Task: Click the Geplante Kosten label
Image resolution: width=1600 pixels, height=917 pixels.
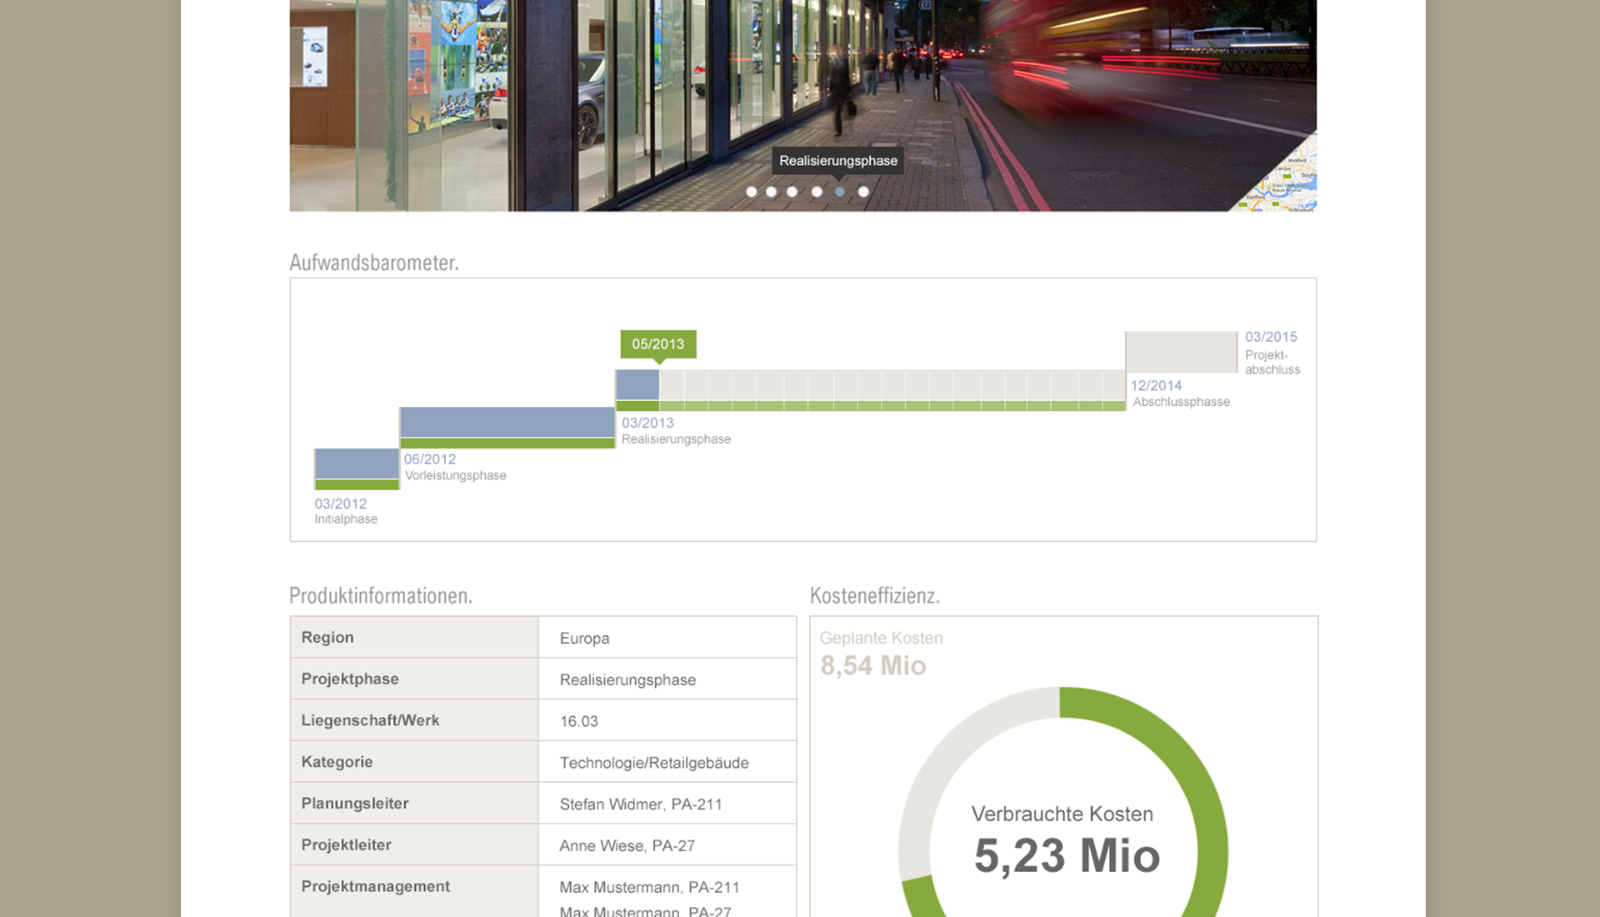Action: [x=881, y=638]
